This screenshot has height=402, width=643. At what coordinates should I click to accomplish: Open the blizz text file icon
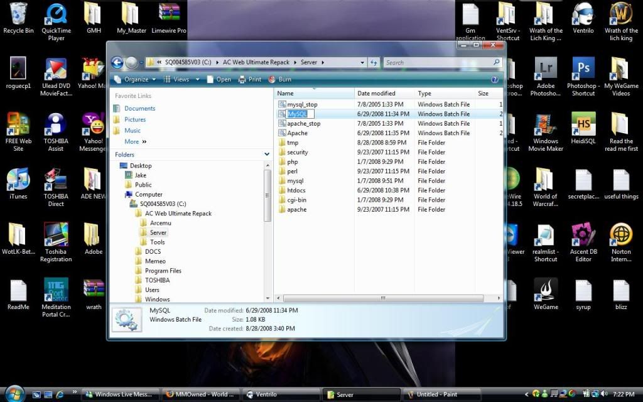(621, 295)
